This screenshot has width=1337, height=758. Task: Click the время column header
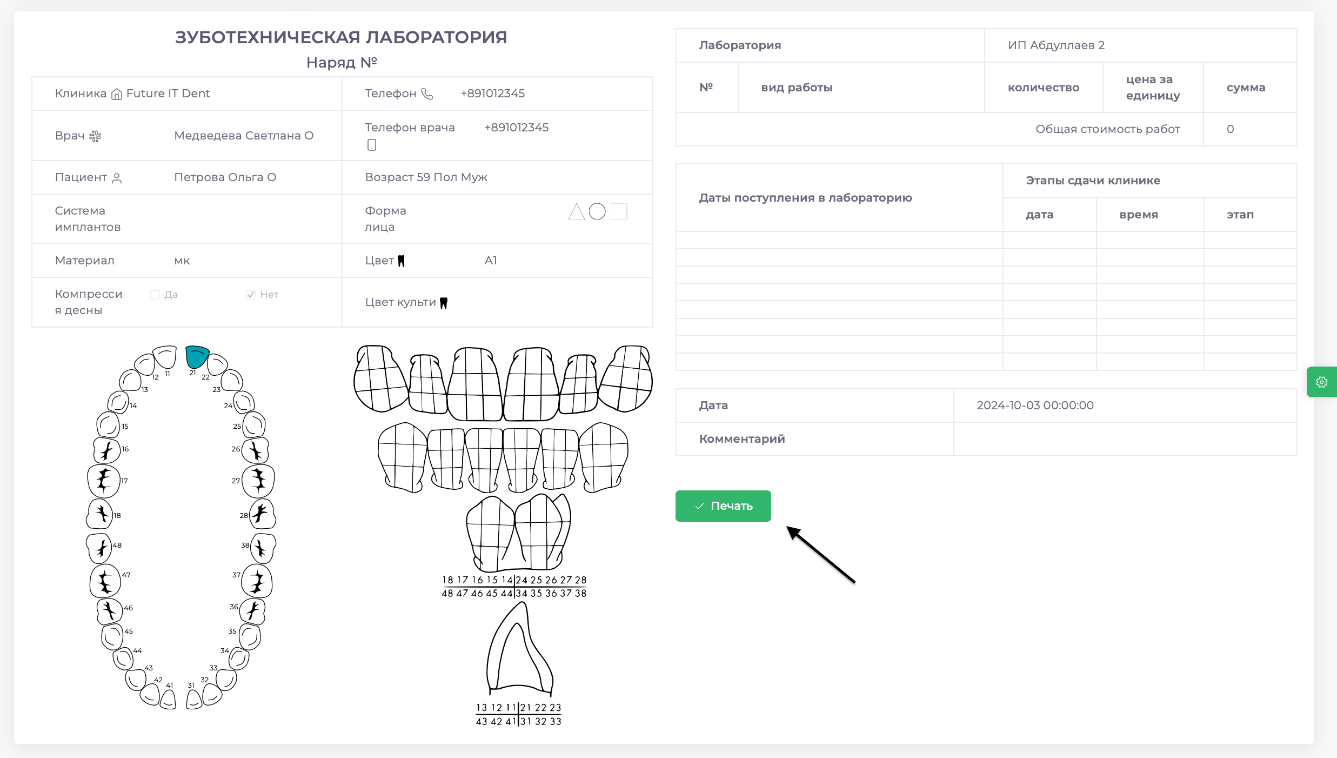(x=1139, y=215)
